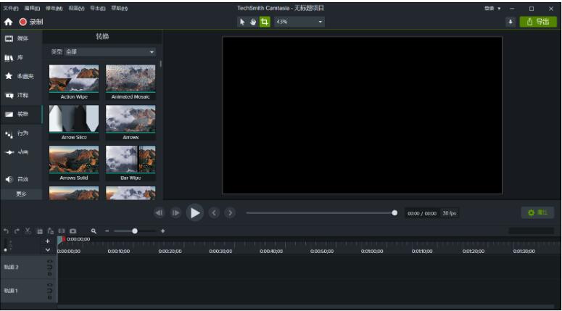Click the Home icon in toolbar
Image resolution: width=562 pixels, height=311 pixels.
[9, 22]
